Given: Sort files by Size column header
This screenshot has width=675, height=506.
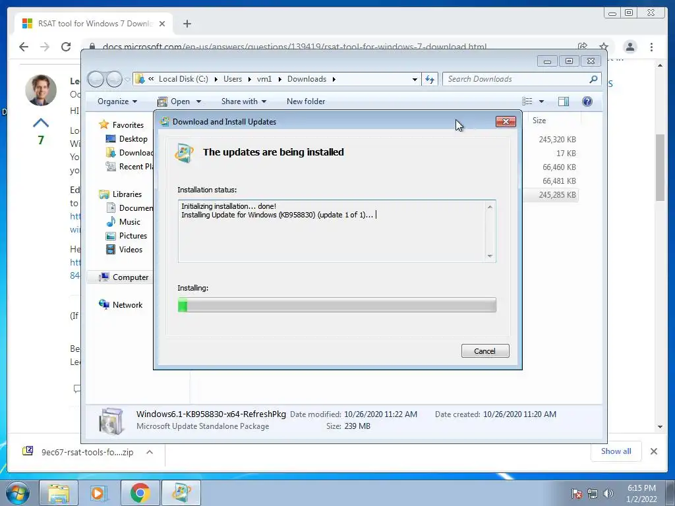Looking at the screenshot, I should coord(539,121).
